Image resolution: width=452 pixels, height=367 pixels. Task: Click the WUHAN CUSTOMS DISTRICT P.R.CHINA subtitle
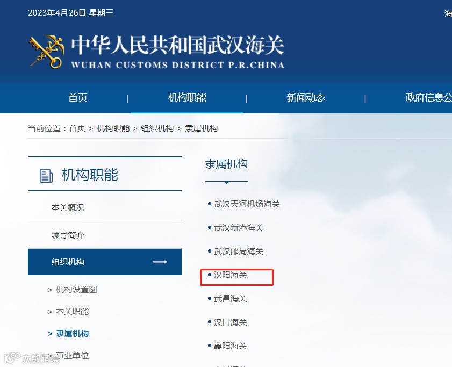tap(177, 65)
